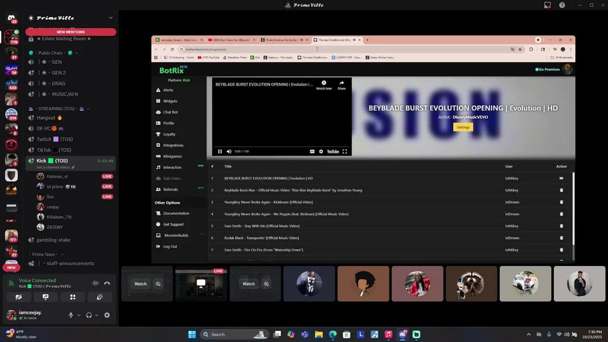The height and width of the screenshot is (342, 608).
Task: Open the LIVE stream preview thumbnail
Action: [x=201, y=284]
